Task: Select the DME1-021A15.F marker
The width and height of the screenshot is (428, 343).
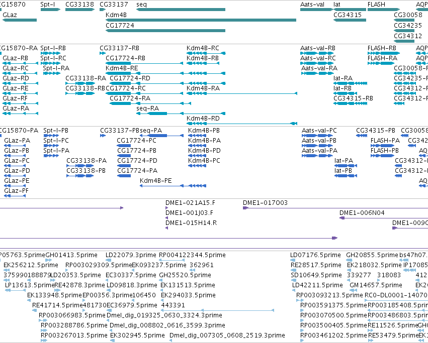Action: tap(167, 208)
